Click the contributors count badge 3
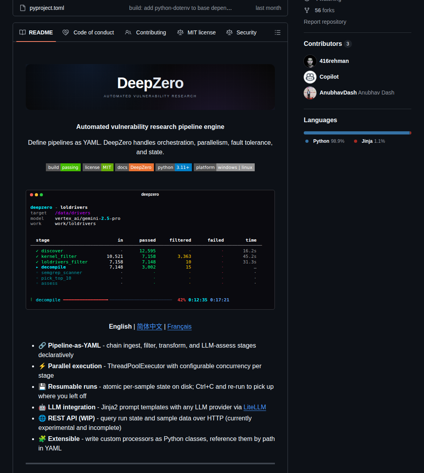 click(x=348, y=44)
